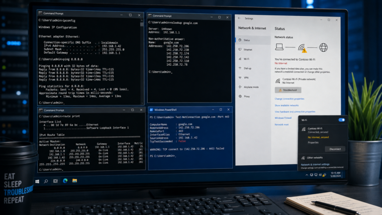
Task: Open the Windows Start menu
Action: 37,181
